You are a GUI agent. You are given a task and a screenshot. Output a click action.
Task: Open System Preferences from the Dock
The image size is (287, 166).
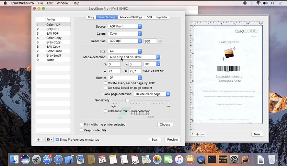[x=234, y=159]
